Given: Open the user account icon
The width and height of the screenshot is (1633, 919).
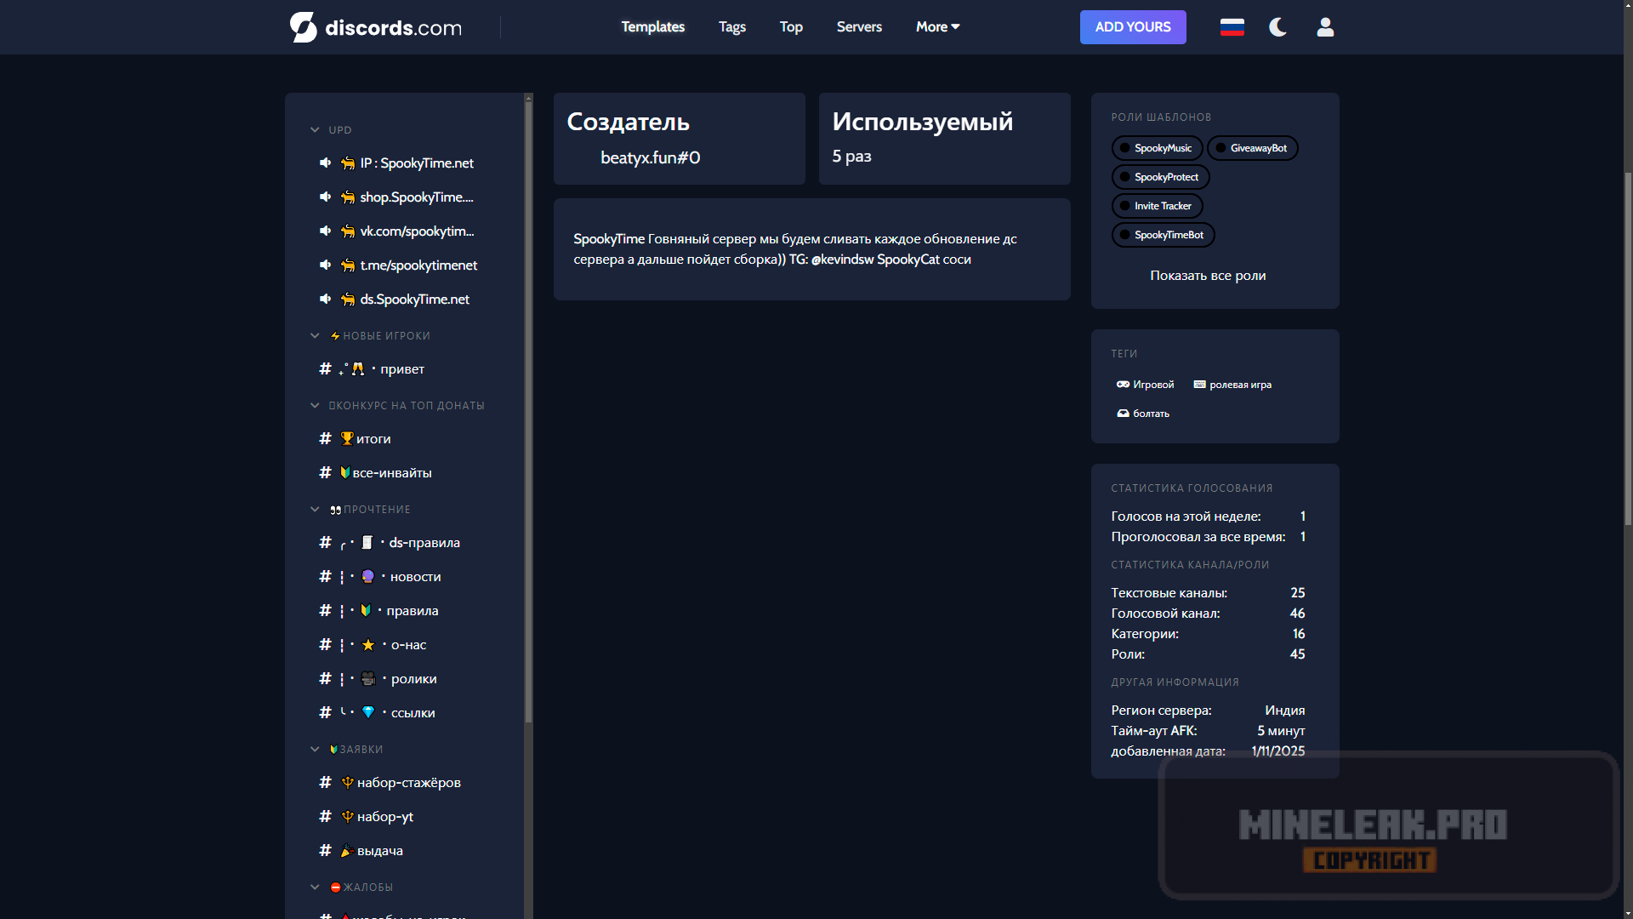Looking at the screenshot, I should (x=1325, y=27).
